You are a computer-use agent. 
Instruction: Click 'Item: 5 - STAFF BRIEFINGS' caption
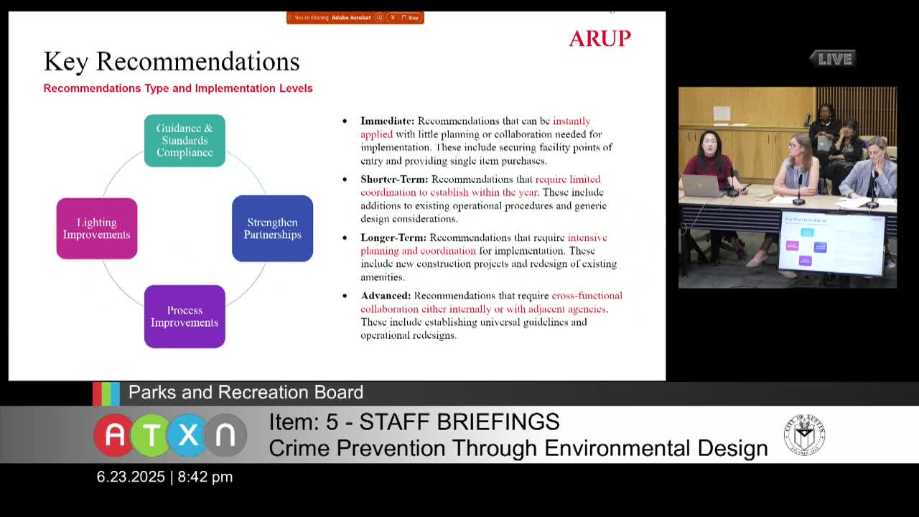point(414,422)
